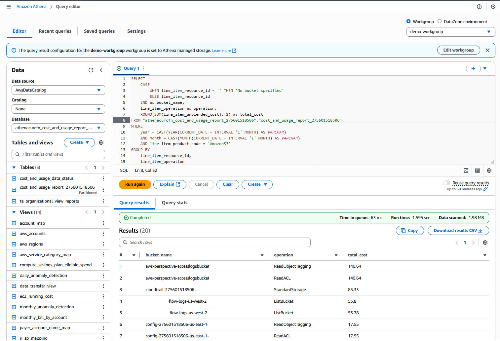The height and width of the screenshot is (341, 500).
Task: Click the ellipsis menu on Query 1 tab
Action: pos(143,68)
